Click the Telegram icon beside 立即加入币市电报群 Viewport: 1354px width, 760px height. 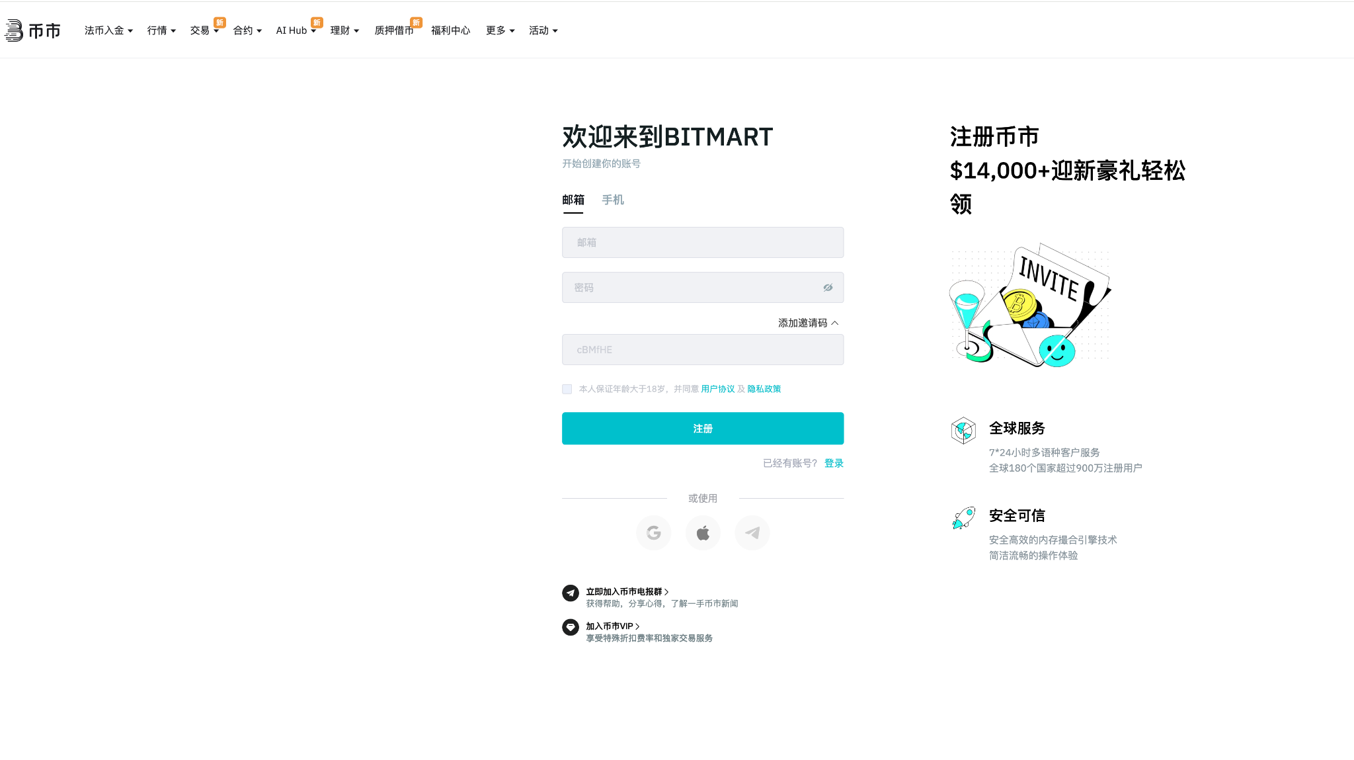click(x=570, y=592)
